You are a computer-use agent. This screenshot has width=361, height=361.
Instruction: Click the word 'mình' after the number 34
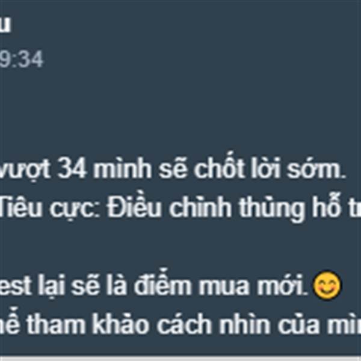point(122,168)
